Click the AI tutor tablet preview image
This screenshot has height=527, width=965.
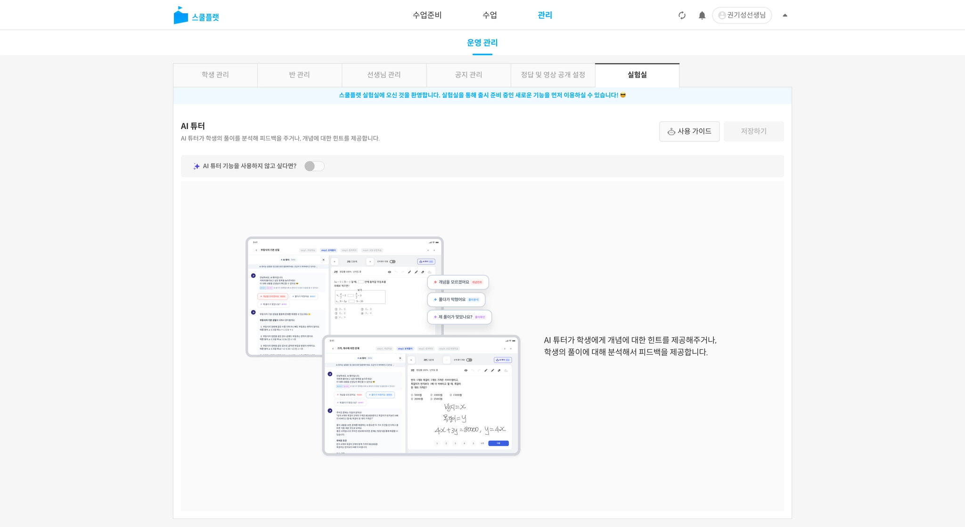point(383,346)
